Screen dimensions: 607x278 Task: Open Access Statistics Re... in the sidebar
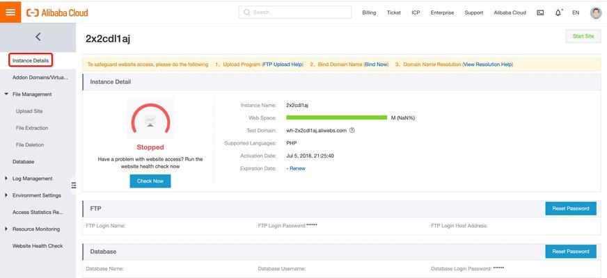click(x=38, y=212)
